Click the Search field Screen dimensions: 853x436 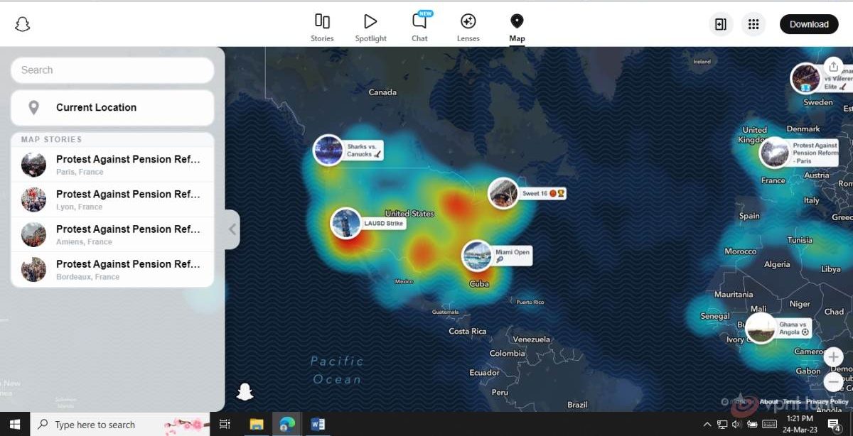[112, 70]
